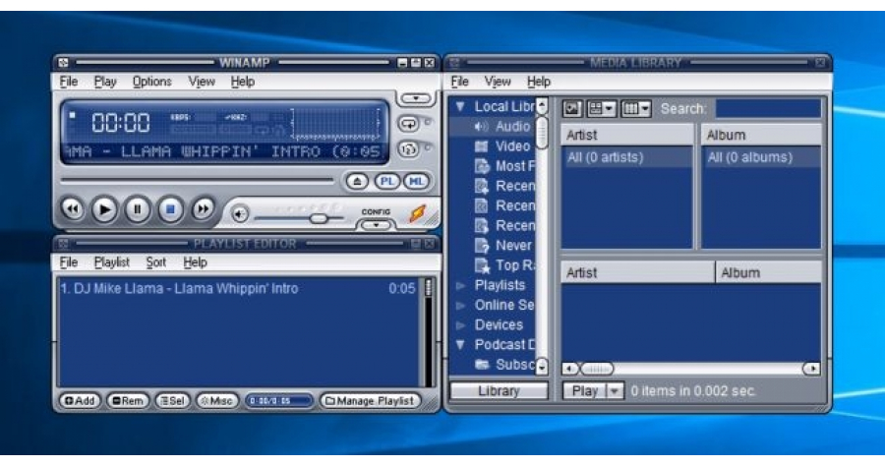Click the spectrum visualizer display
The height and width of the screenshot is (466, 885).
[x=335, y=124]
